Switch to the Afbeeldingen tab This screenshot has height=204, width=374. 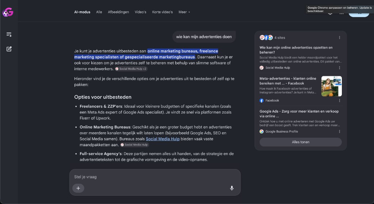[x=118, y=12]
